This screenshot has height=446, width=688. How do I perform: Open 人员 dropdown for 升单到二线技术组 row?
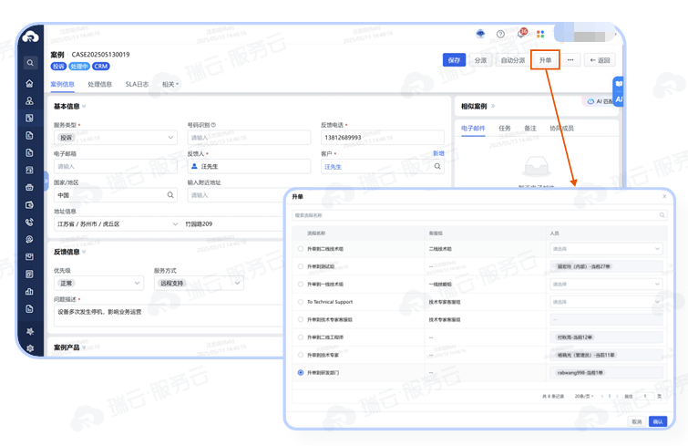(x=606, y=249)
